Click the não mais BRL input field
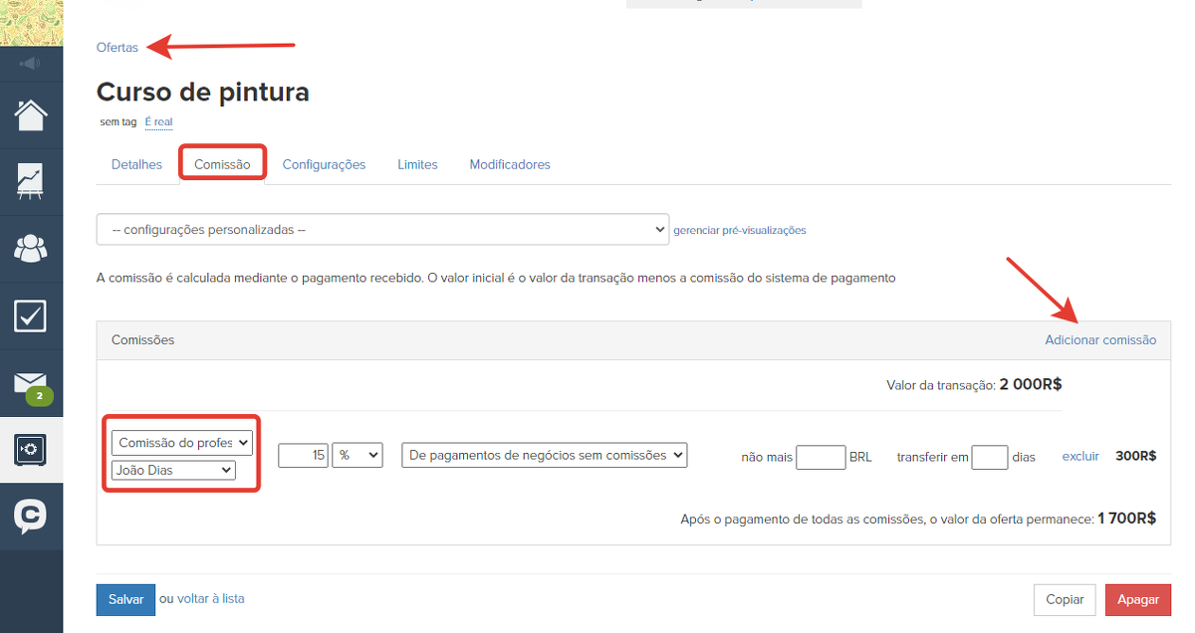 (821, 457)
